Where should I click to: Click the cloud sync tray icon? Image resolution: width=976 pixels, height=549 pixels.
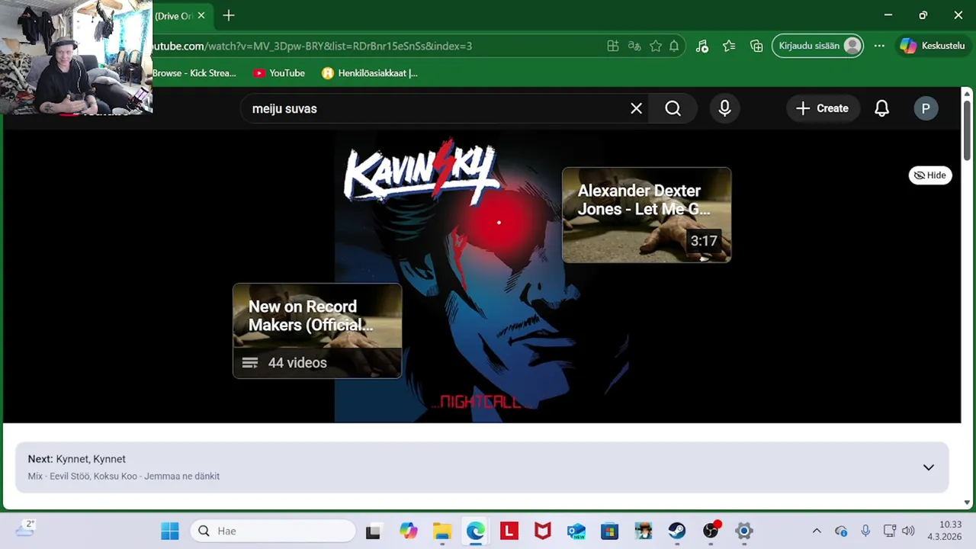click(841, 531)
